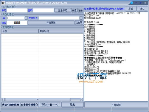Click the horizontal scrollbar right arrow

82,99
